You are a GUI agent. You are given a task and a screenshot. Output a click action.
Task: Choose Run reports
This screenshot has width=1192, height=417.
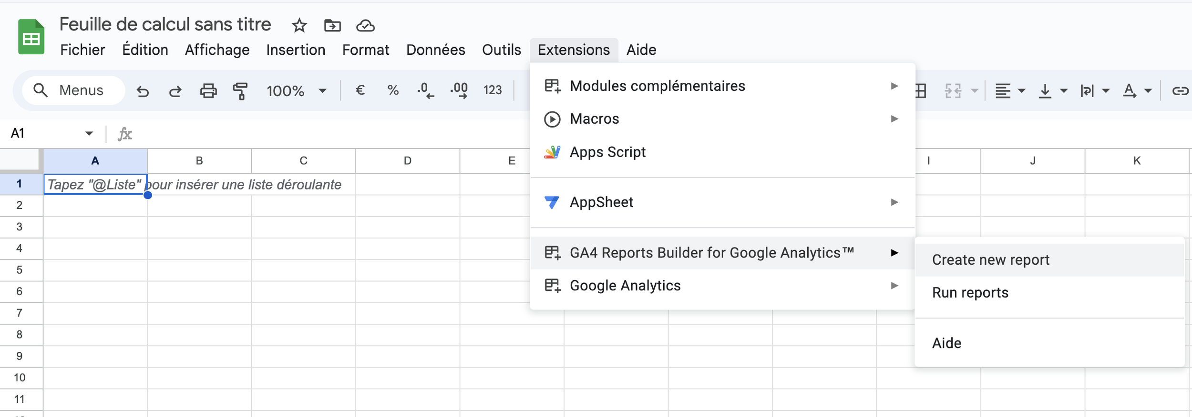pyautogui.click(x=1049, y=293)
